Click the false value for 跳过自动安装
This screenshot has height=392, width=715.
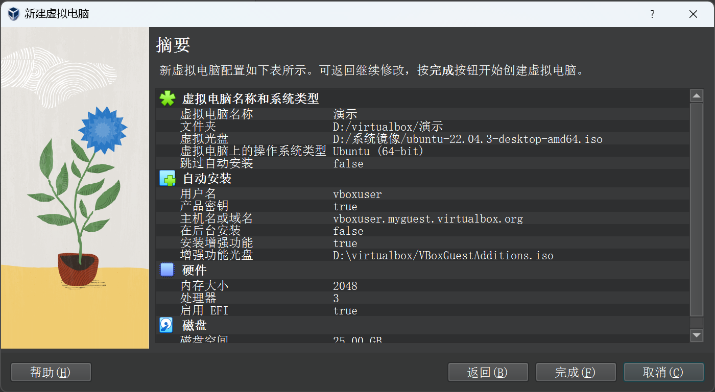348,163
